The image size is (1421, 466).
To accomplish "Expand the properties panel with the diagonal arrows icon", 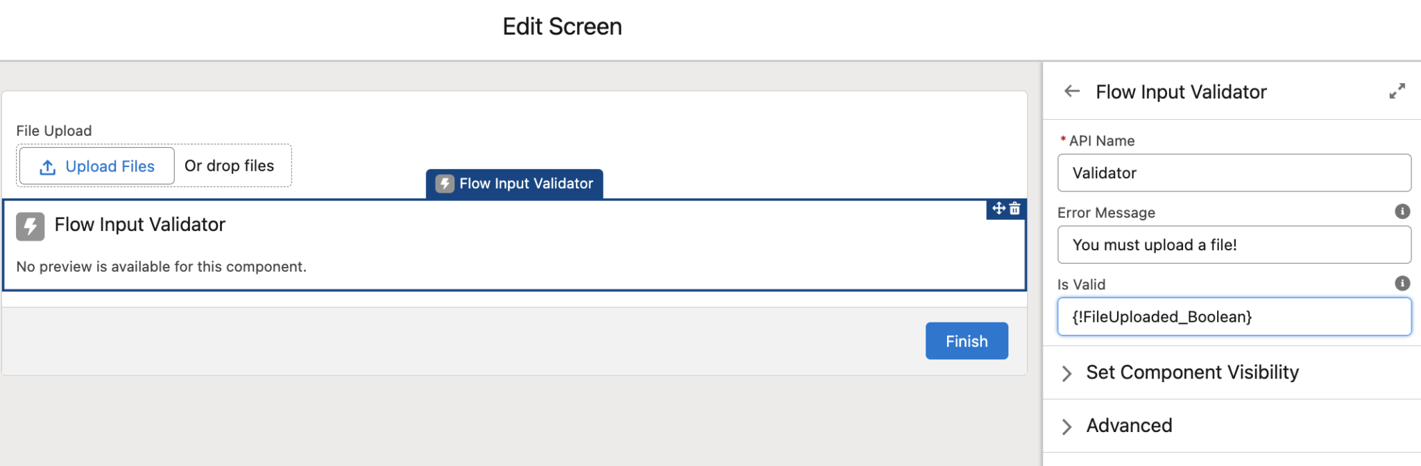I will coord(1397,91).
